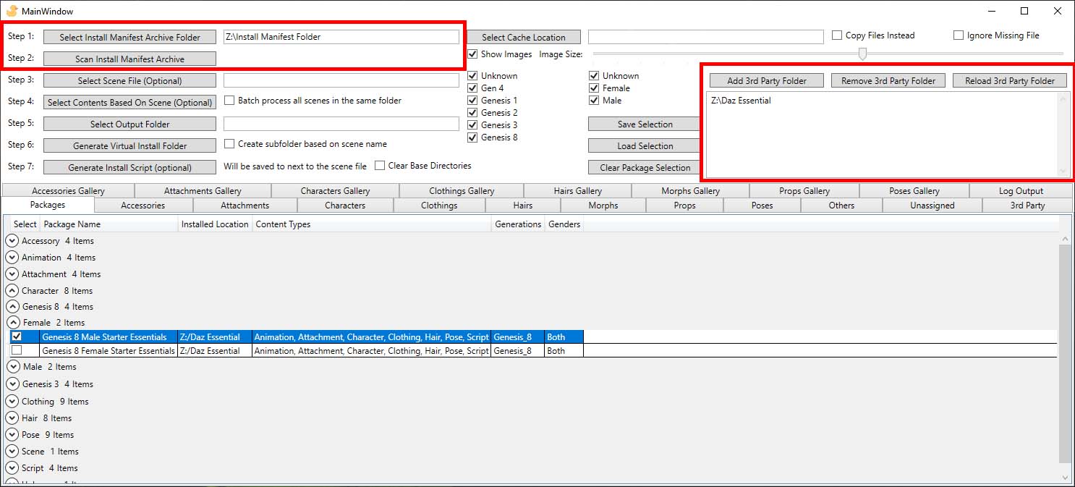Select Z:\Daz Essential in 3rd party list

pos(741,101)
